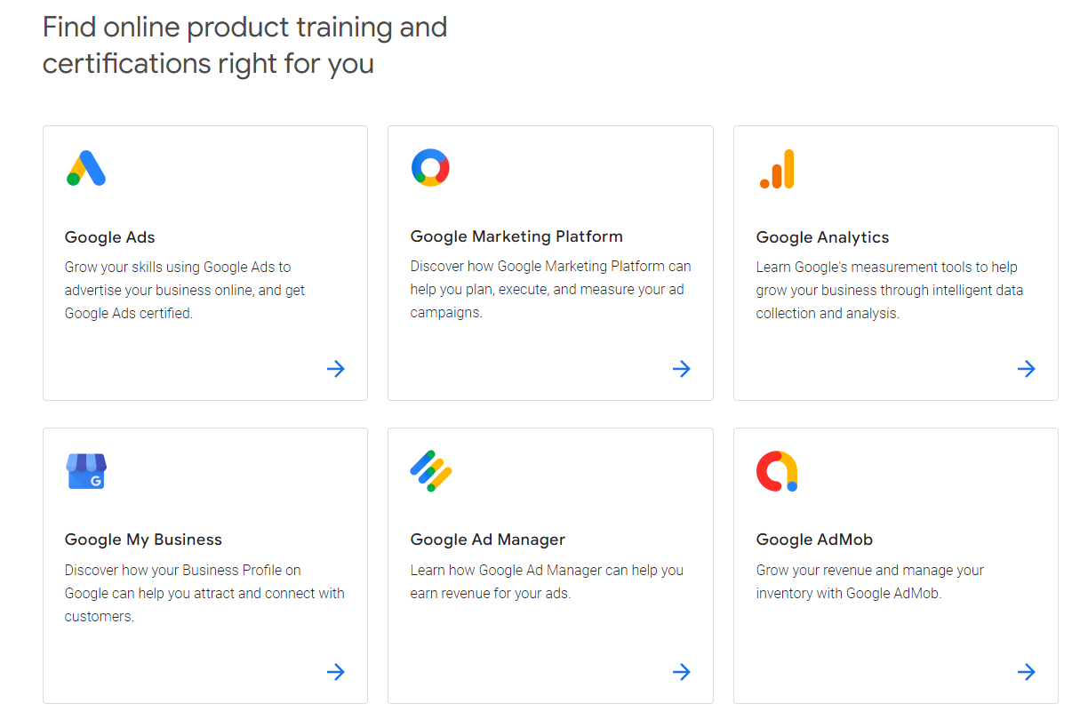Open Google AdMob with its arrow
The image size is (1088, 712).
coord(1027,672)
